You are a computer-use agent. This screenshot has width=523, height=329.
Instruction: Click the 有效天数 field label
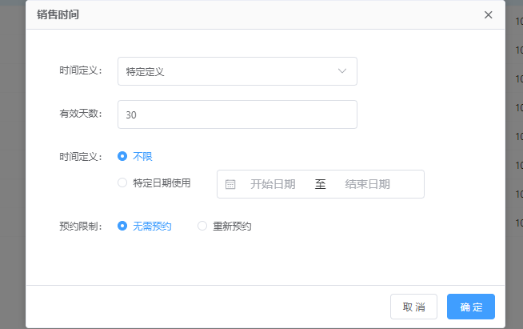tap(81, 114)
